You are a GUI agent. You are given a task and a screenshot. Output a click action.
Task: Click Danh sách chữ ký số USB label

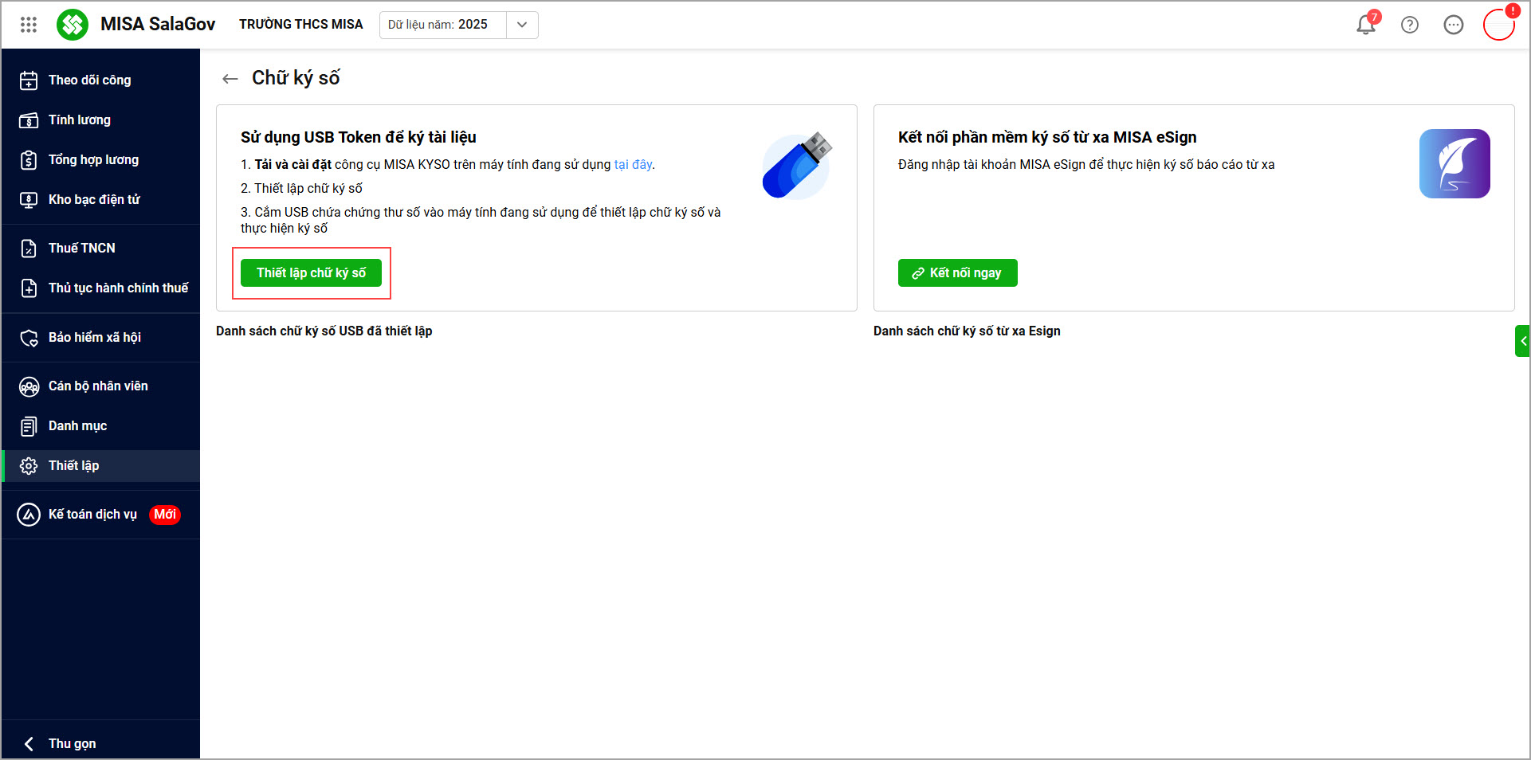[x=324, y=331]
